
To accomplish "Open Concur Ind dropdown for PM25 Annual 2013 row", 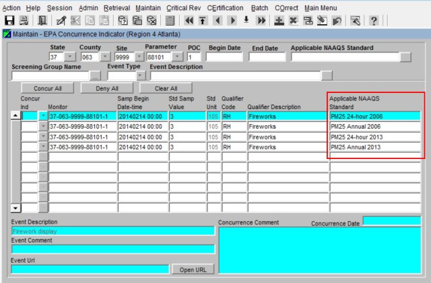I will click(x=43, y=147).
